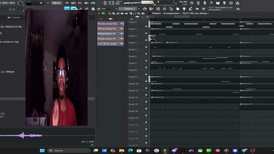Click the download content library icon
This screenshot has height=154, width=274.
coord(238,3)
